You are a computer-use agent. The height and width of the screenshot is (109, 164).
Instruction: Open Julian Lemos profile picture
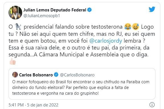click(15, 13)
